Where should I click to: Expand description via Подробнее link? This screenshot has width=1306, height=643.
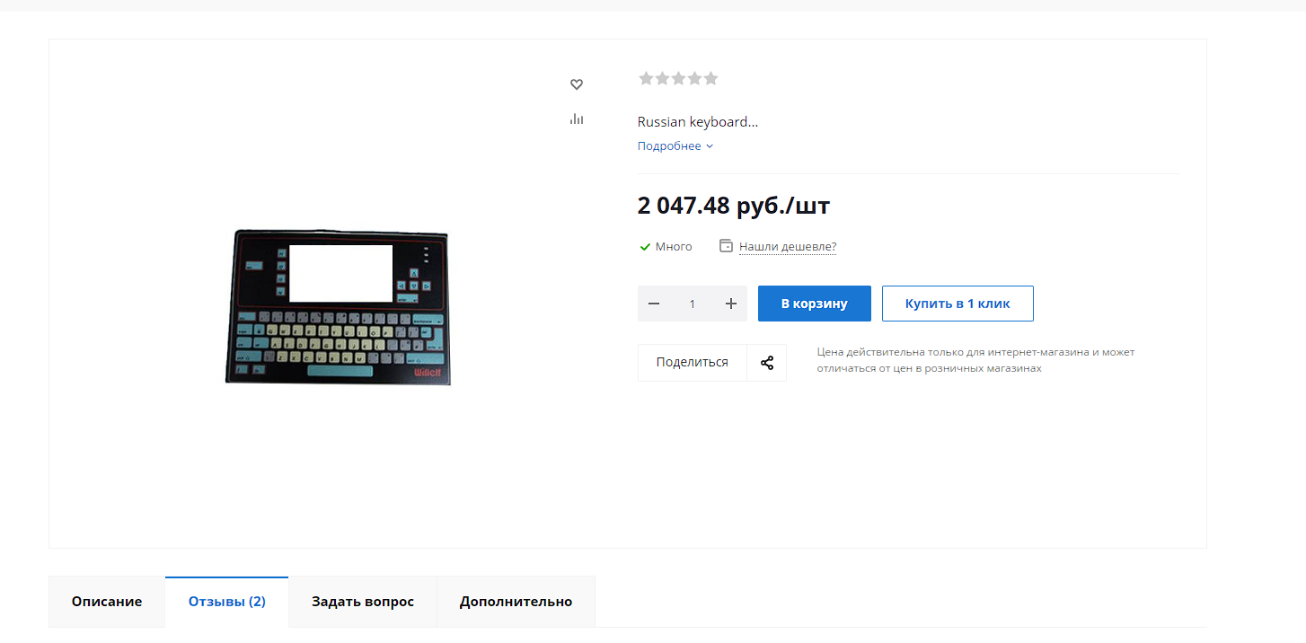669,146
